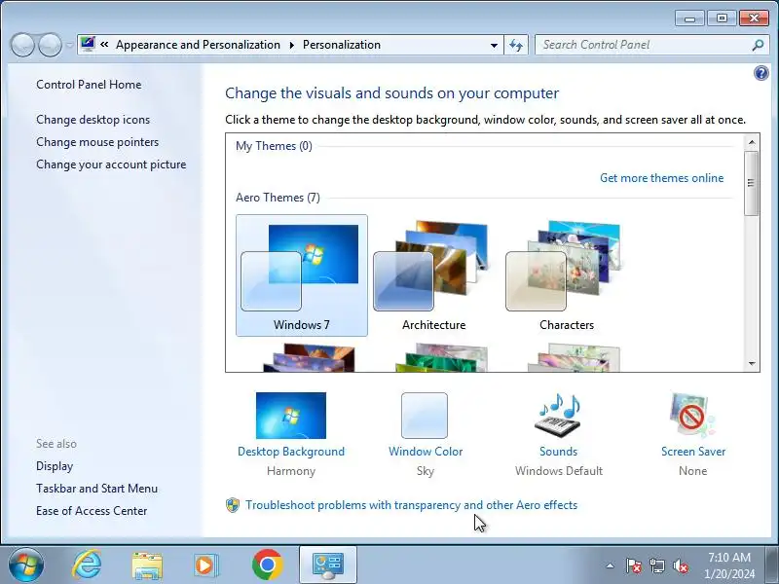779x584 pixels.
Task: Close the Personalization window
Action: [x=754, y=18]
